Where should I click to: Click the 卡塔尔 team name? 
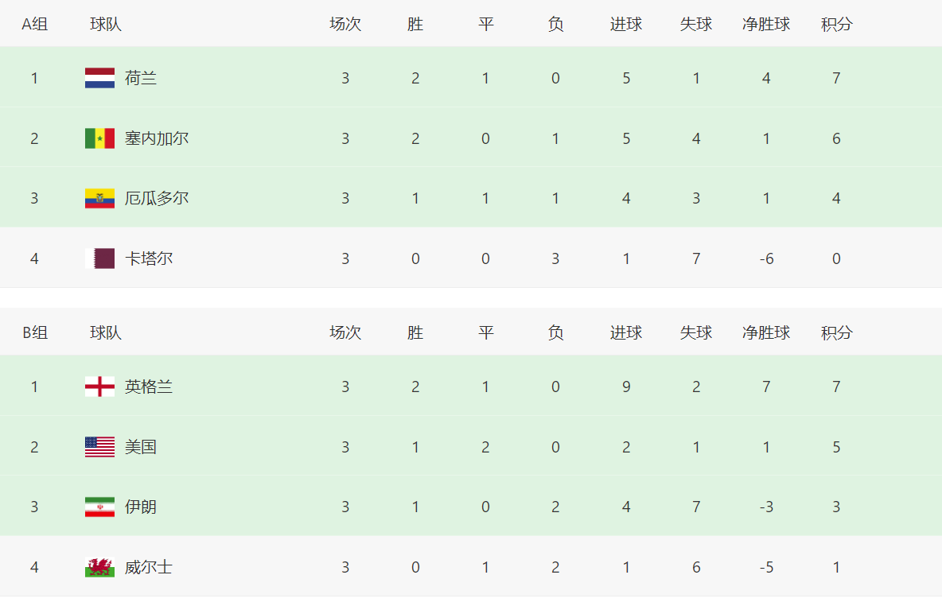pyautogui.click(x=149, y=258)
